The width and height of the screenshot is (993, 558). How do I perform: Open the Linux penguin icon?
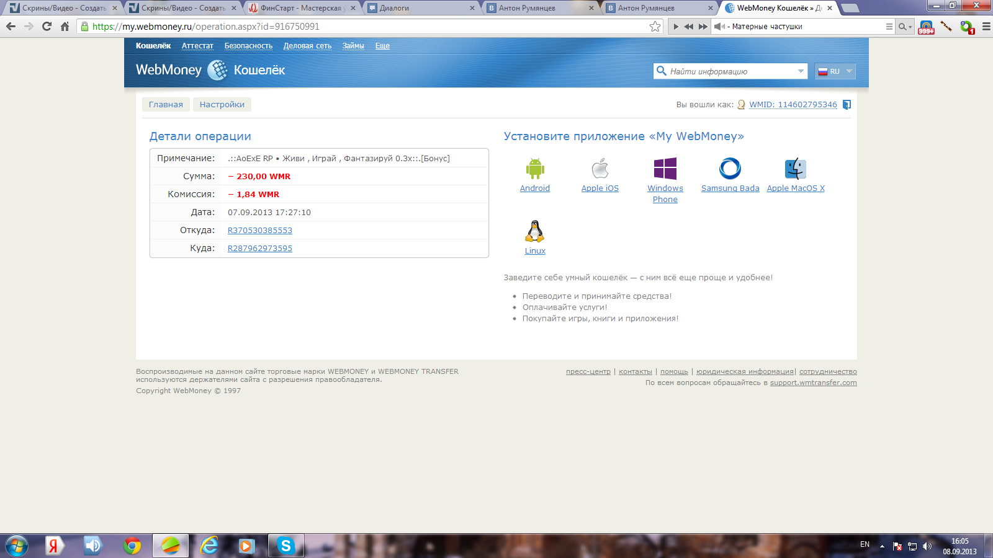tap(534, 231)
